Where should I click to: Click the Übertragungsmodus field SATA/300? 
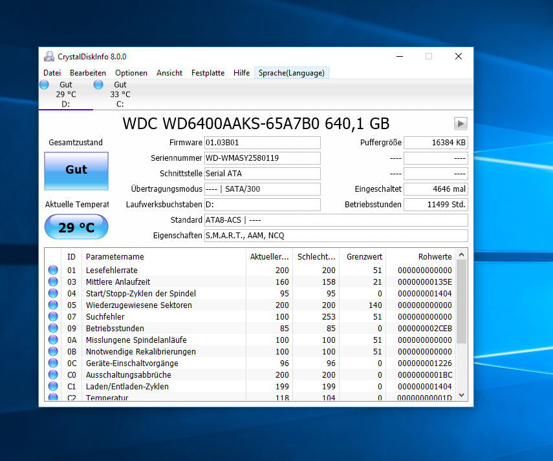(x=263, y=189)
